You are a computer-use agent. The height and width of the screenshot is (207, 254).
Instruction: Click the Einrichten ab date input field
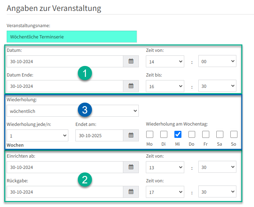pos(65,167)
